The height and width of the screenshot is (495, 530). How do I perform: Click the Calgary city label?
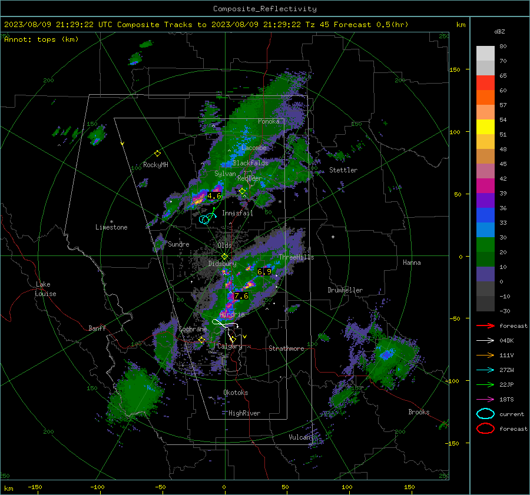pyautogui.click(x=230, y=346)
